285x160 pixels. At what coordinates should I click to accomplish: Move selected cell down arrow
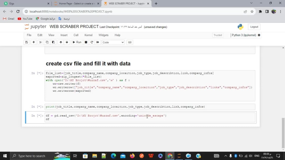pyautogui.click(x=67, y=42)
